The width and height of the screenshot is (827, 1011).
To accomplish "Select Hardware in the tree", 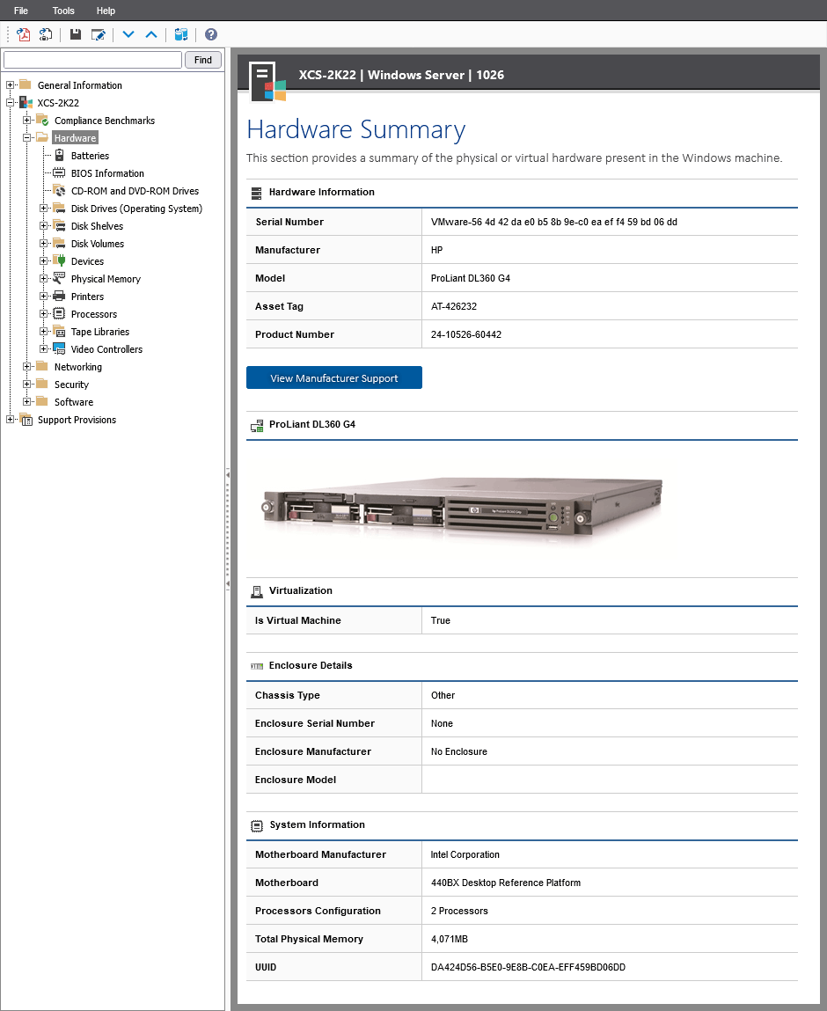I will tap(75, 138).
